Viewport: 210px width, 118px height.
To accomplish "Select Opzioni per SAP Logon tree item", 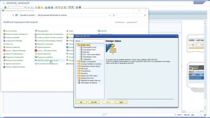I will coord(89,76).
